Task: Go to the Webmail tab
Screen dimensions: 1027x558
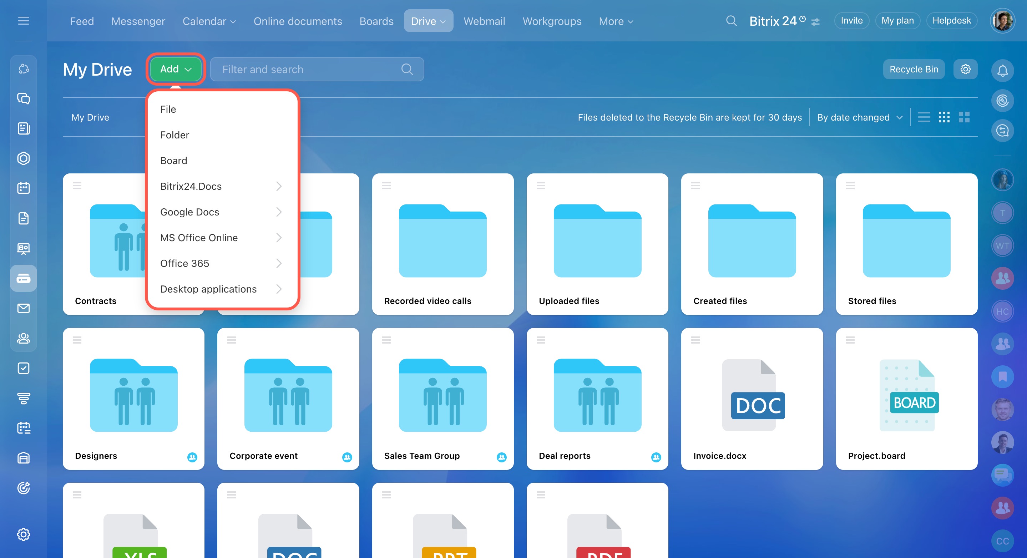Action: pyautogui.click(x=484, y=21)
